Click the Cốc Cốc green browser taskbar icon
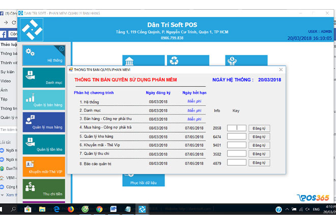The width and height of the screenshot is (336, 224). click(x=85, y=209)
